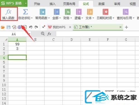This screenshot has height=105, width=139.
Task: Switch to the 数据 (Data) ribbon tab
Action: point(101,4)
